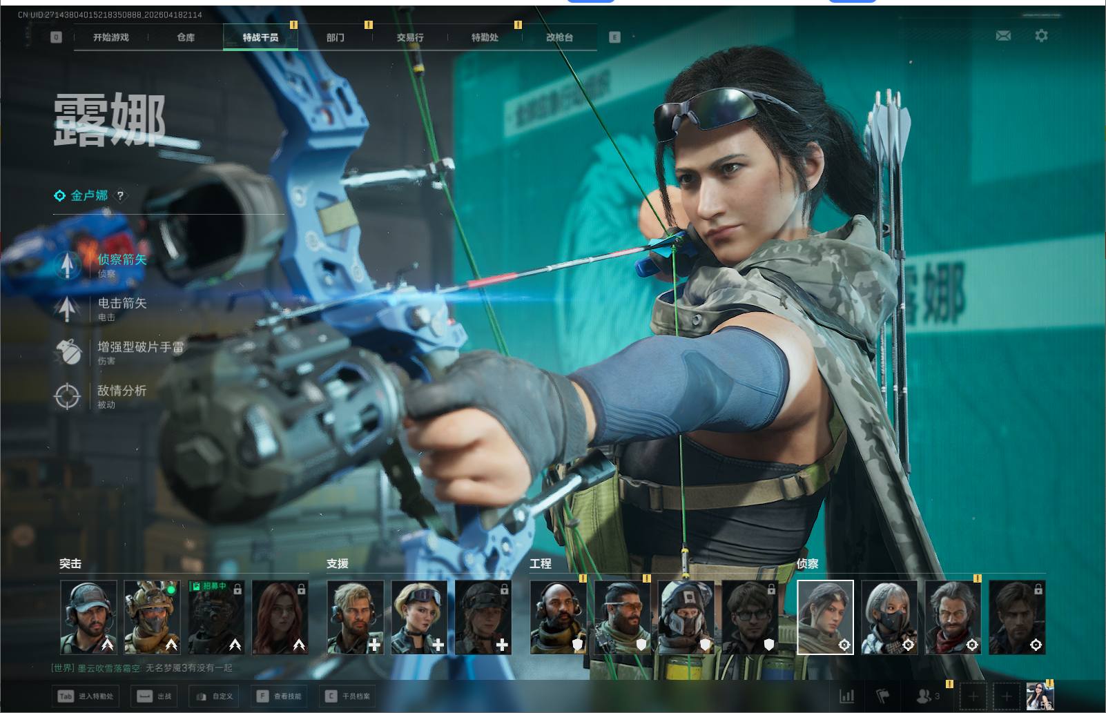Select the locked 招募中 operator portrait
Viewport: 1106px width, 713px height.
(216, 617)
